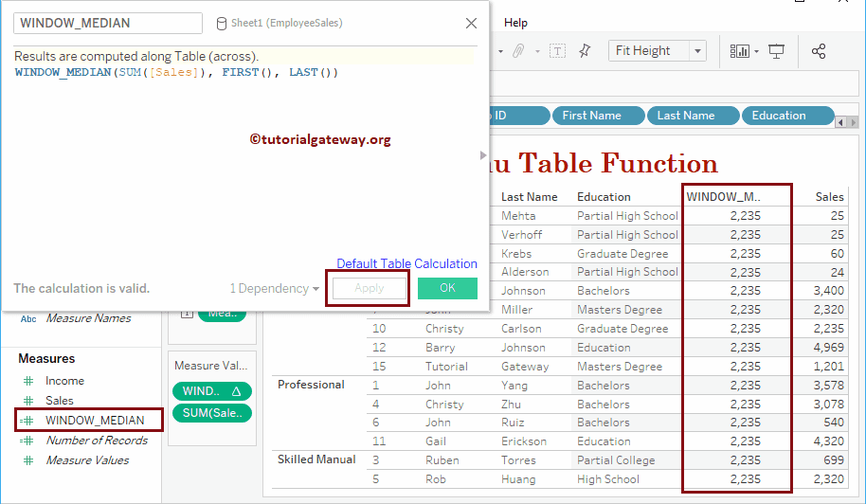Click calculated-field icon beside WINDOW_MEDIAN measure
The height and width of the screenshot is (504, 866).
(27, 421)
